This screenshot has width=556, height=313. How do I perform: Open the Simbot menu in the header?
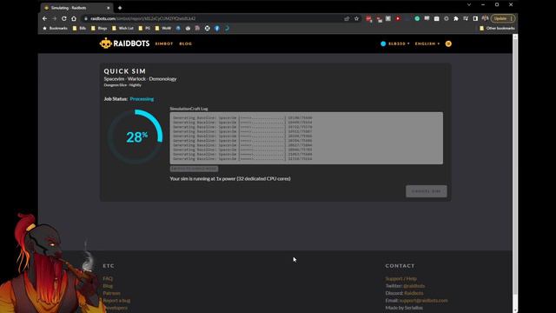[x=164, y=43]
